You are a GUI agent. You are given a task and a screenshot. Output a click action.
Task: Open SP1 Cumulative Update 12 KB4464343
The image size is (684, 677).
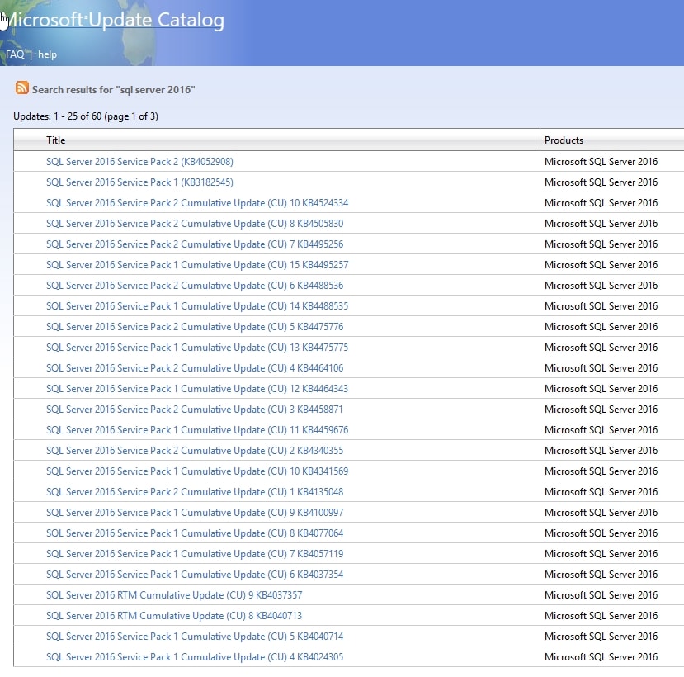tap(197, 389)
